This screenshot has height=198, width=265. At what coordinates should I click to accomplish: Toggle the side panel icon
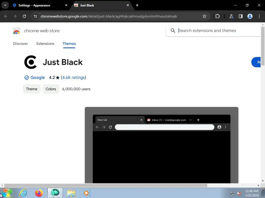pos(240,16)
